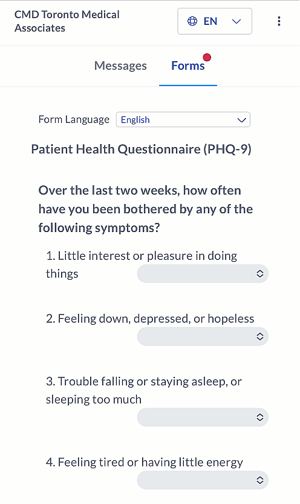Click the up-down arrows for question 2
The width and height of the screenshot is (300, 504).
pos(260,337)
